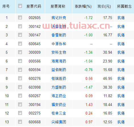The height and width of the screenshot is (127, 134).
Task: Open the 桂林三金 stock link
Action: tap(59, 113)
